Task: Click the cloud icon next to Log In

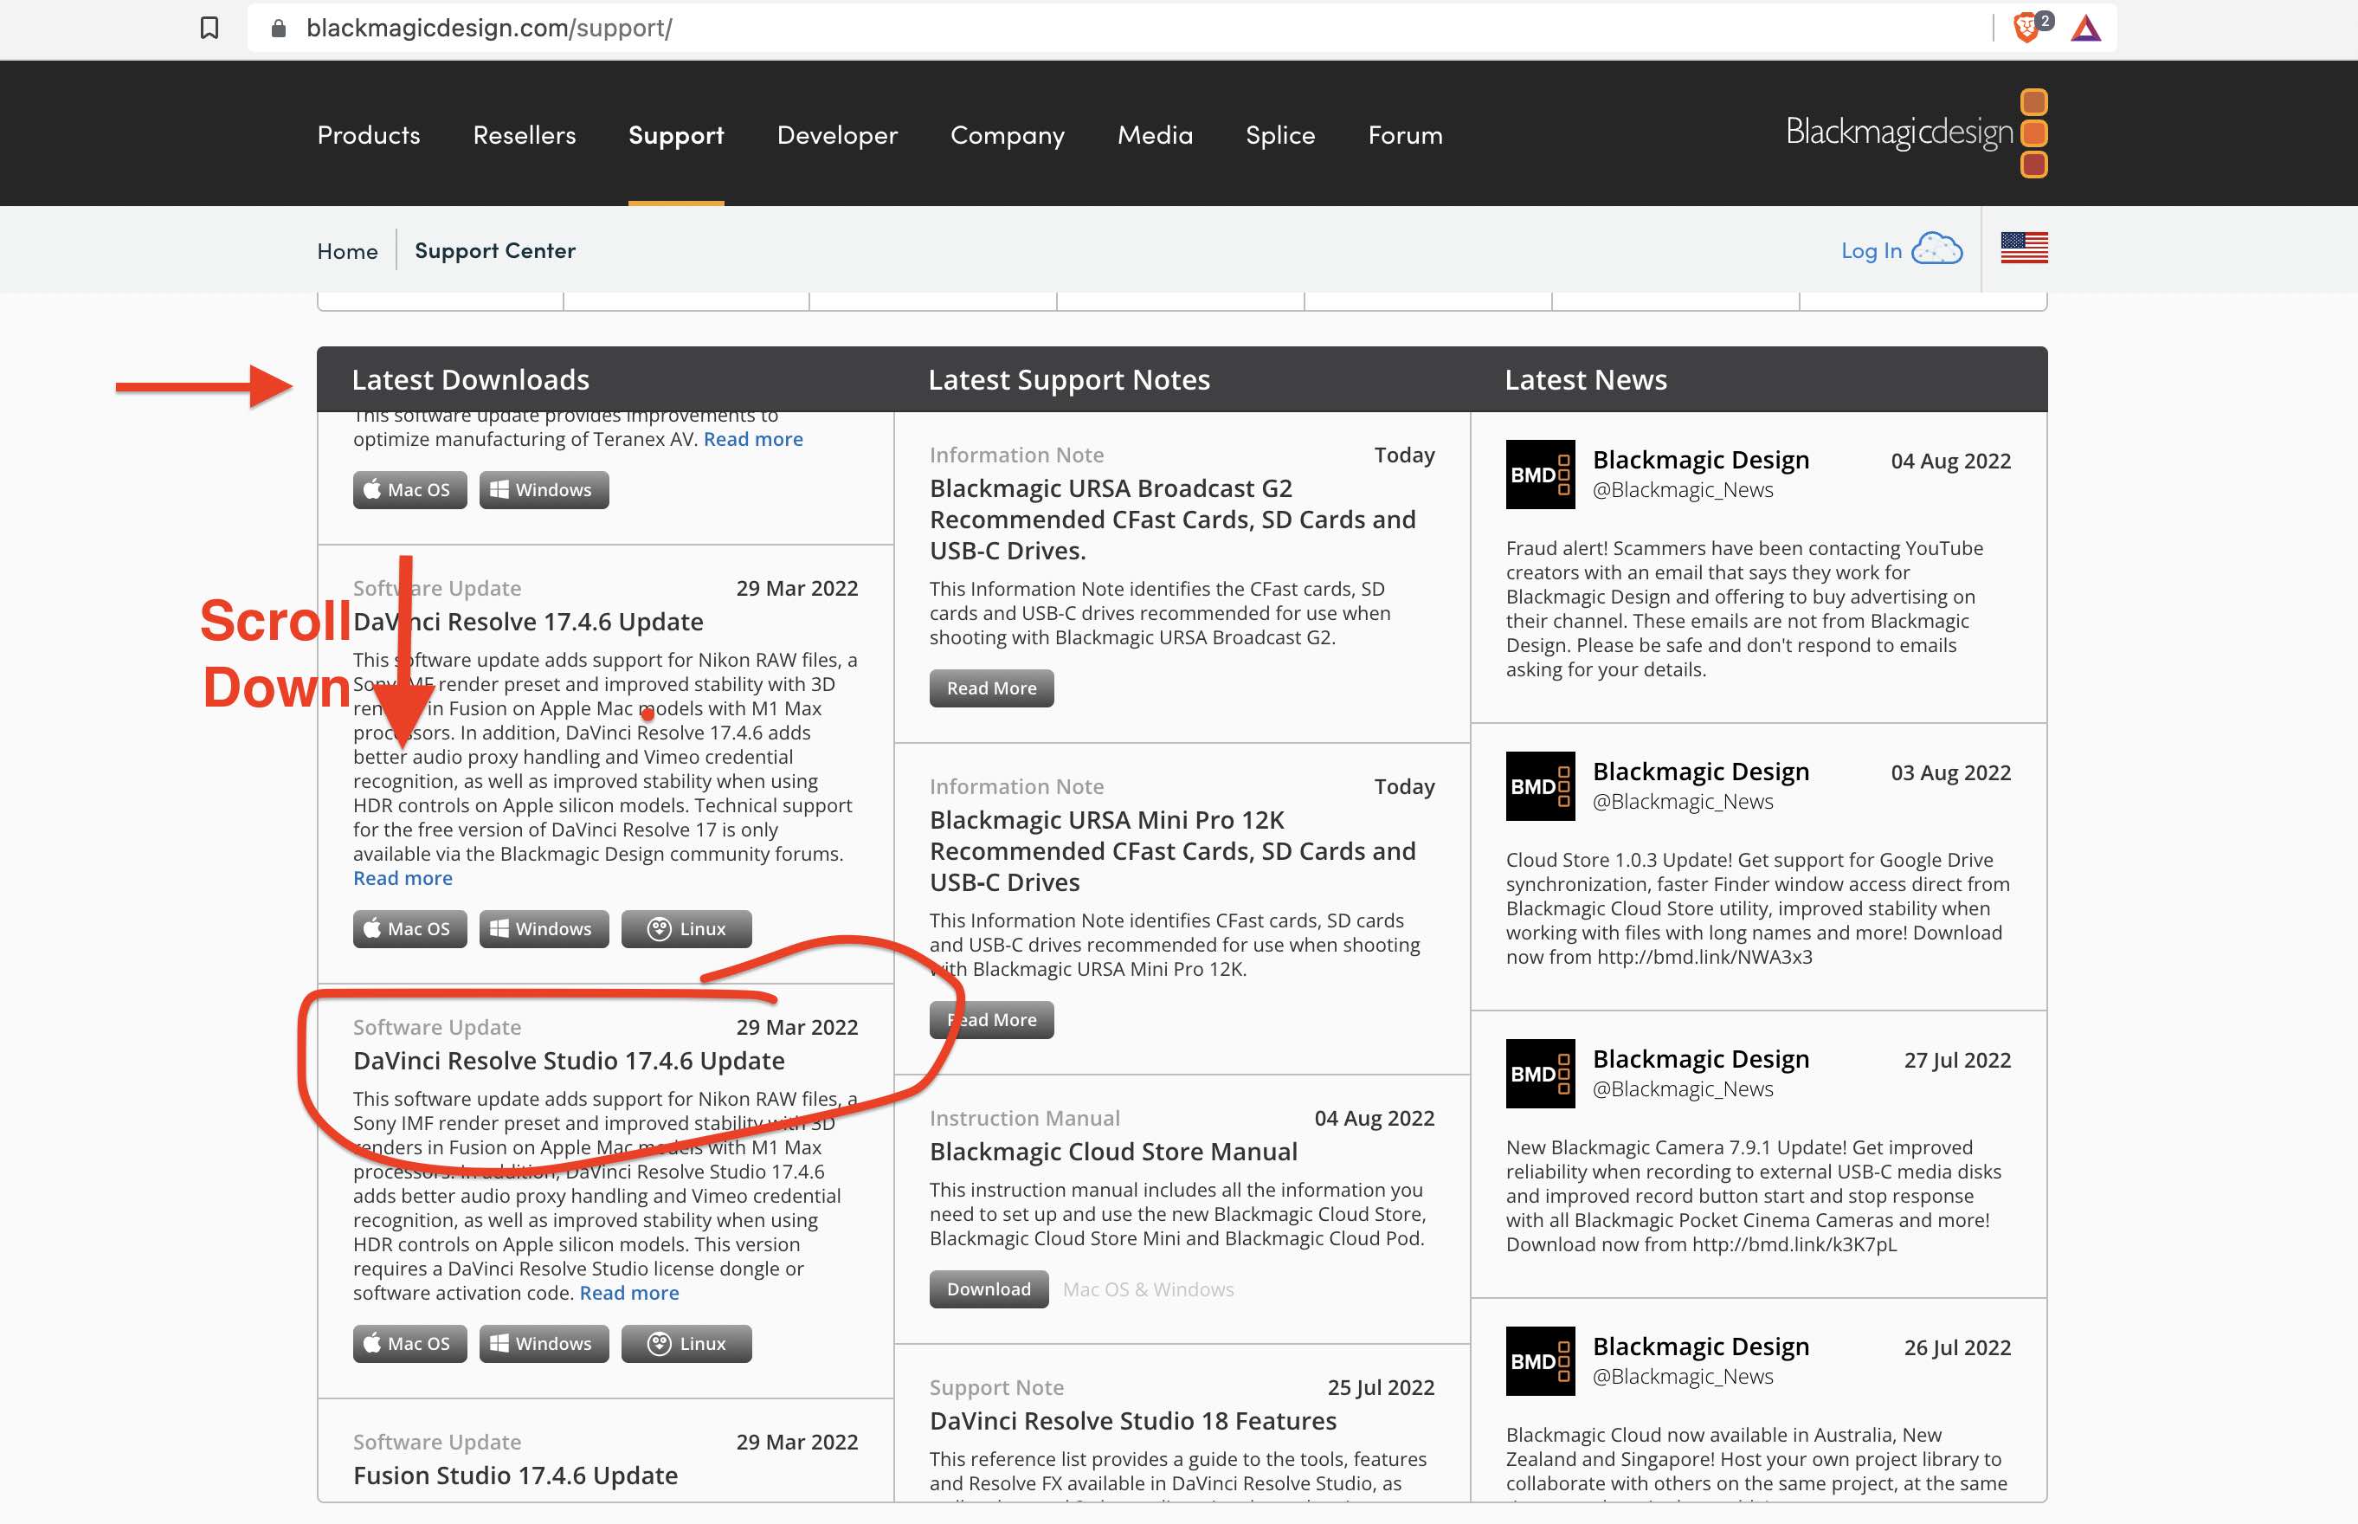Action: pyautogui.click(x=1936, y=249)
